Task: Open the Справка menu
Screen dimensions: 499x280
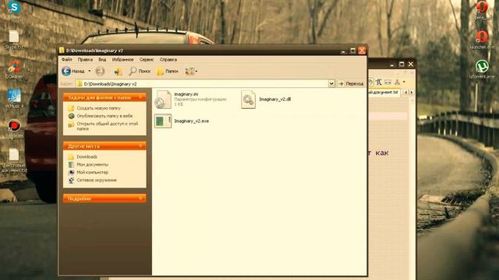Action: (x=168, y=59)
